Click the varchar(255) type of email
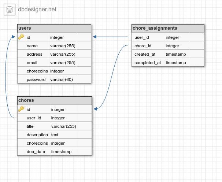 [x=63, y=63]
